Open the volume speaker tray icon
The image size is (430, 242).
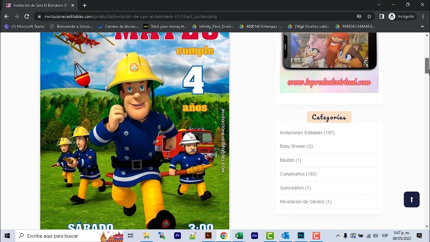point(376,236)
